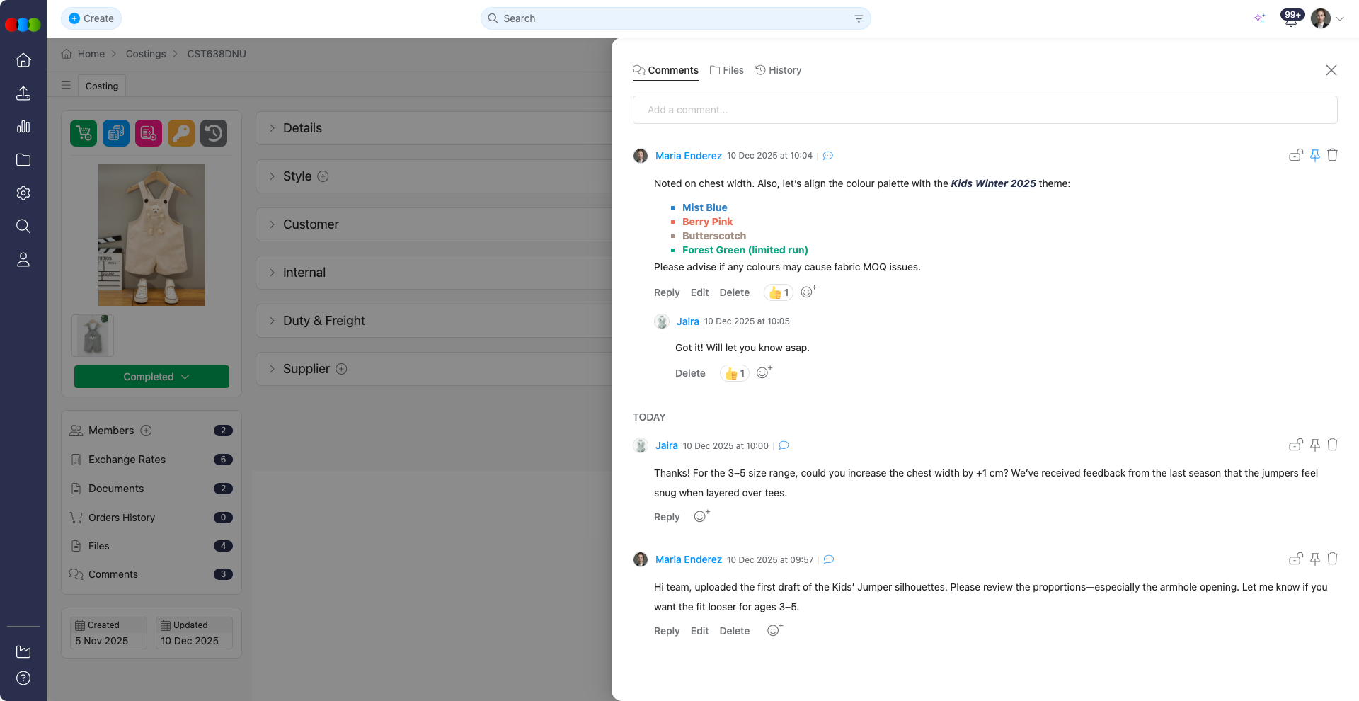Open the analytics bar-chart icon in sidebar
Screen dimensions: 1359x701
coord(23,127)
